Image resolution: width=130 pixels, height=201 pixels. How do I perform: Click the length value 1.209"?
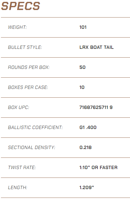pyautogui.click(x=87, y=188)
